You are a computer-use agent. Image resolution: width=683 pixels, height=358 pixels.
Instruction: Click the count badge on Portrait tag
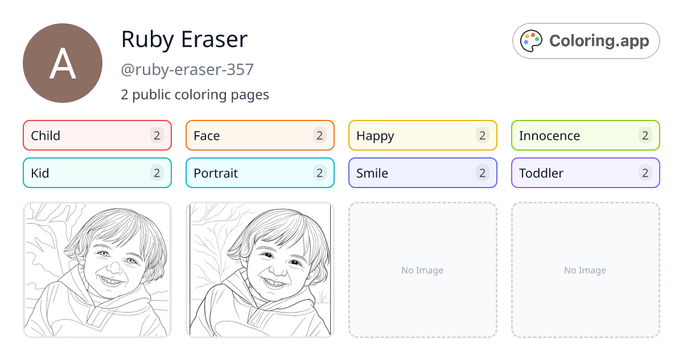point(320,173)
